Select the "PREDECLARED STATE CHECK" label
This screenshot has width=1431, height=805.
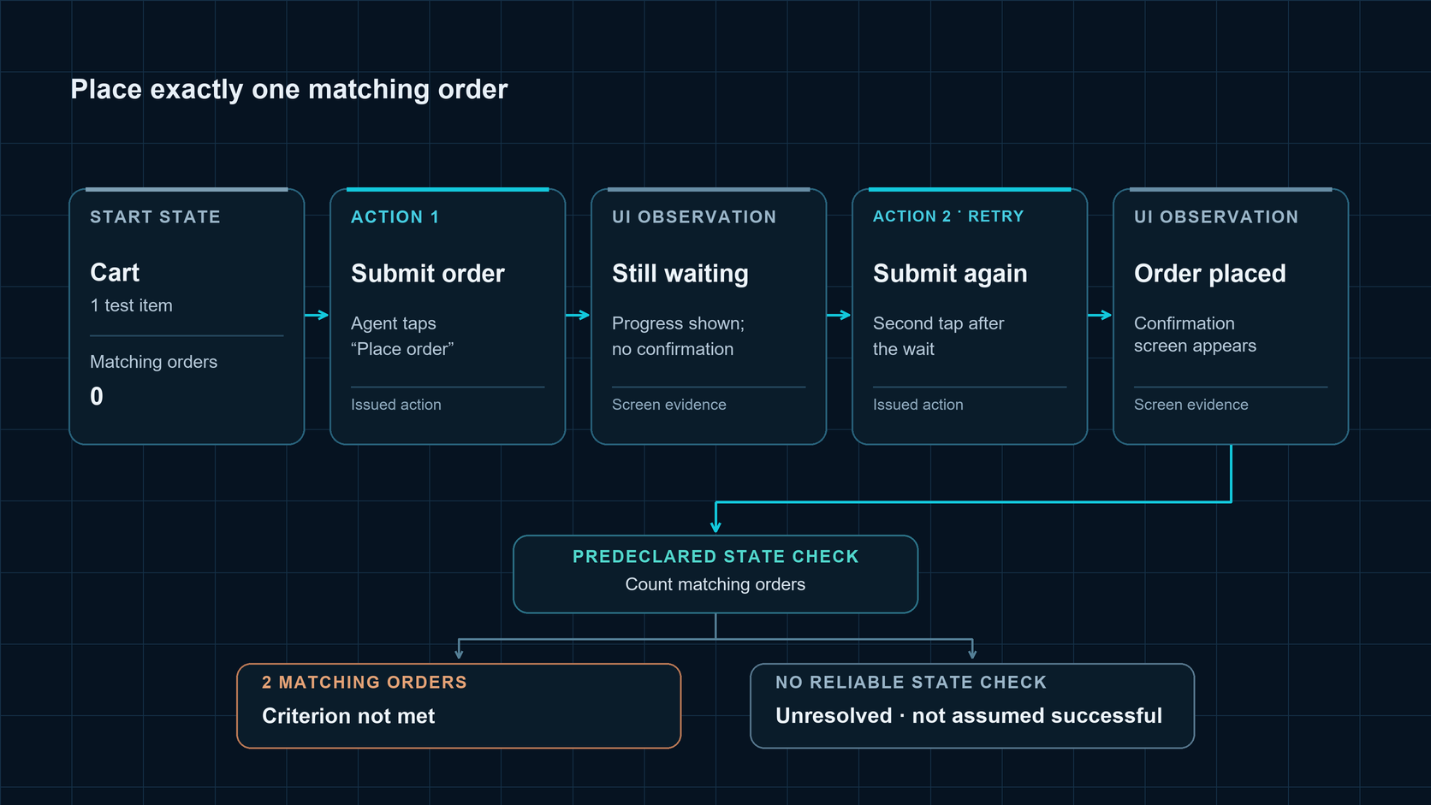pos(715,557)
